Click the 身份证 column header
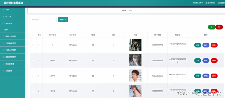This screenshot has height=98, width=225. (177, 35)
